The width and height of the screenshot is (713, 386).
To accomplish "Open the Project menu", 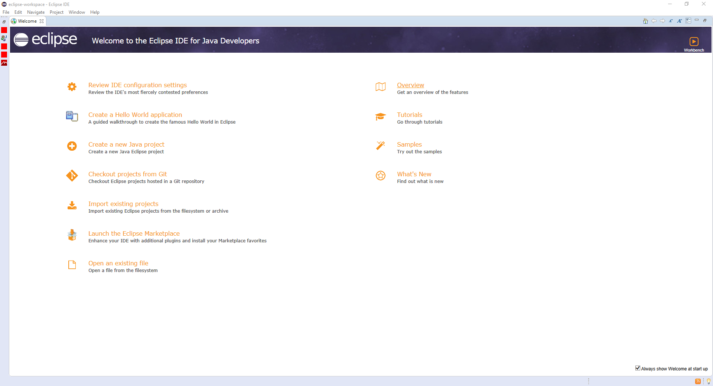I will (56, 12).
